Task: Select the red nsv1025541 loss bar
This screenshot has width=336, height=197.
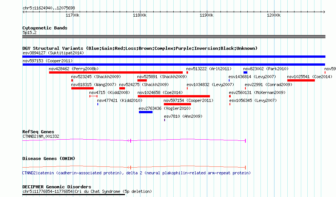Action: click(301, 80)
